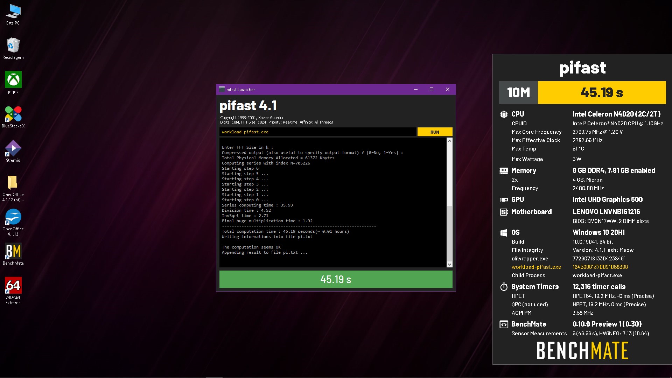Screen dimensions: 672x378
Task: Select the BenchMate desktop shortcut
Action: click(x=13, y=254)
